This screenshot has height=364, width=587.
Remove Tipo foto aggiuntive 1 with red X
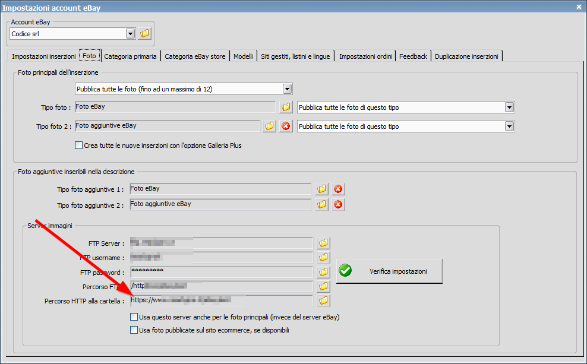pyautogui.click(x=338, y=189)
